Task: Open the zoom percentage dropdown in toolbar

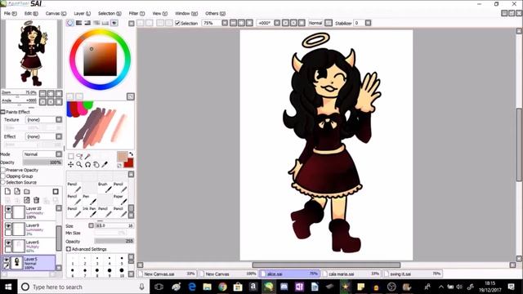Action: tap(226, 23)
